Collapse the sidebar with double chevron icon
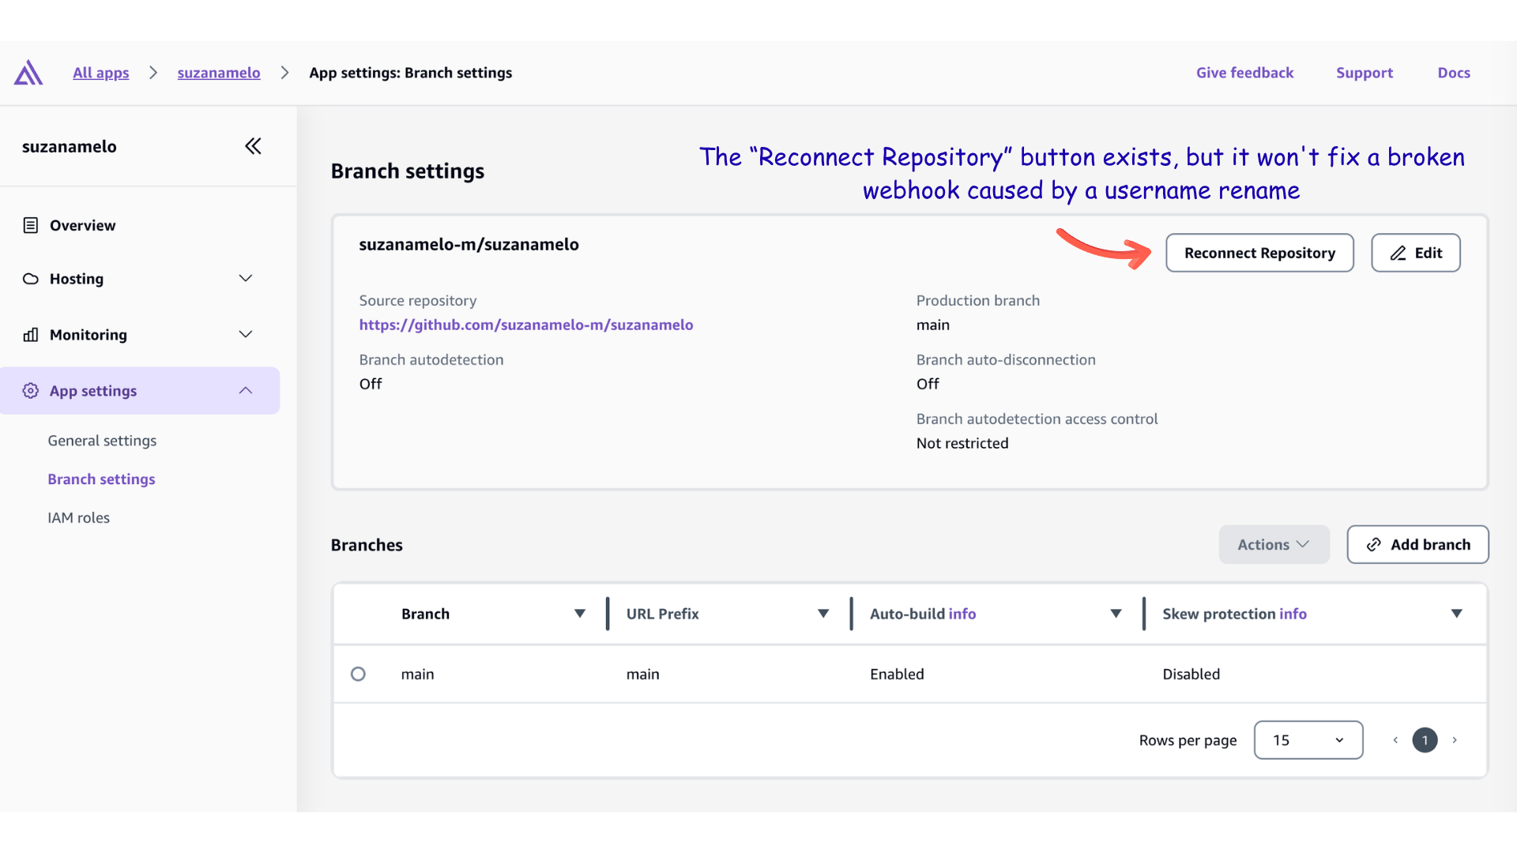Viewport: 1517px width, 853px height. pos(253,146)
